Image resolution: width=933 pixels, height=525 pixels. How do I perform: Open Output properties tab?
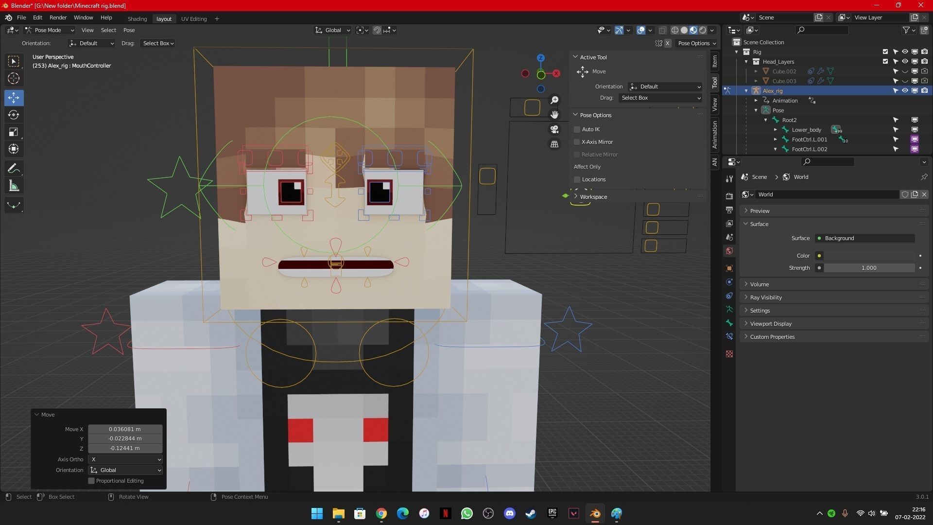tap(729, 210)
